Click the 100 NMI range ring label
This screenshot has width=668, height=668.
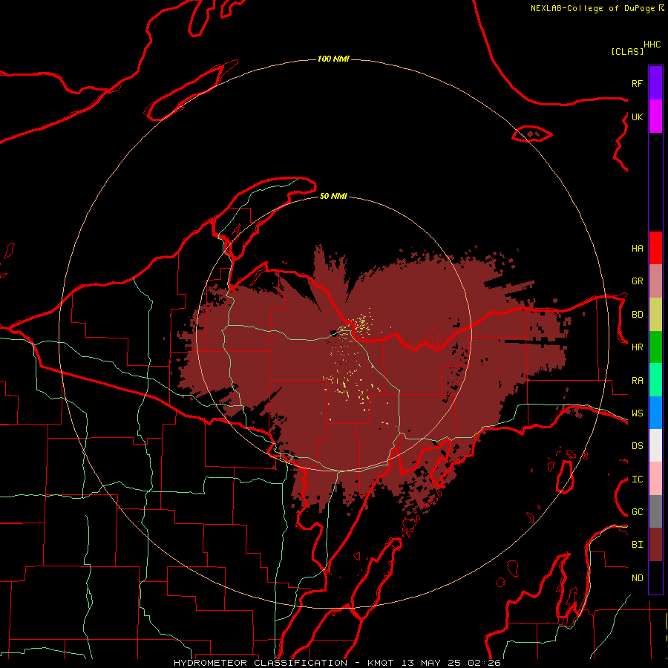point(333,59)
